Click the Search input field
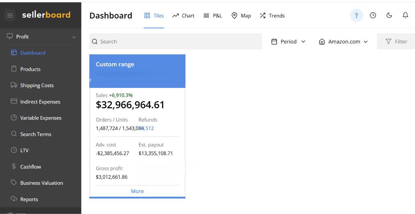Screen dimensions: 415x214 [x=176, y=42]
